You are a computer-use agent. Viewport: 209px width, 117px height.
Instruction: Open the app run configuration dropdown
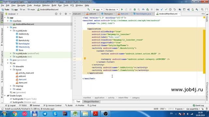click(98, 9)
